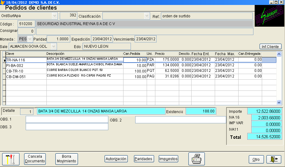Open the Autorización button

point(116,159)
